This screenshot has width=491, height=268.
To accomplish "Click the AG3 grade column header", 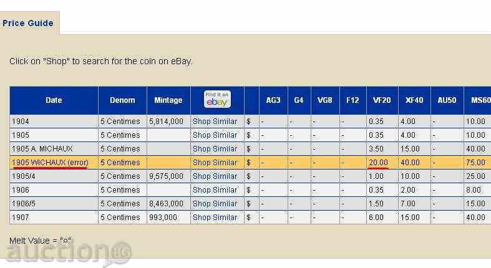I will tap(273, 100).
